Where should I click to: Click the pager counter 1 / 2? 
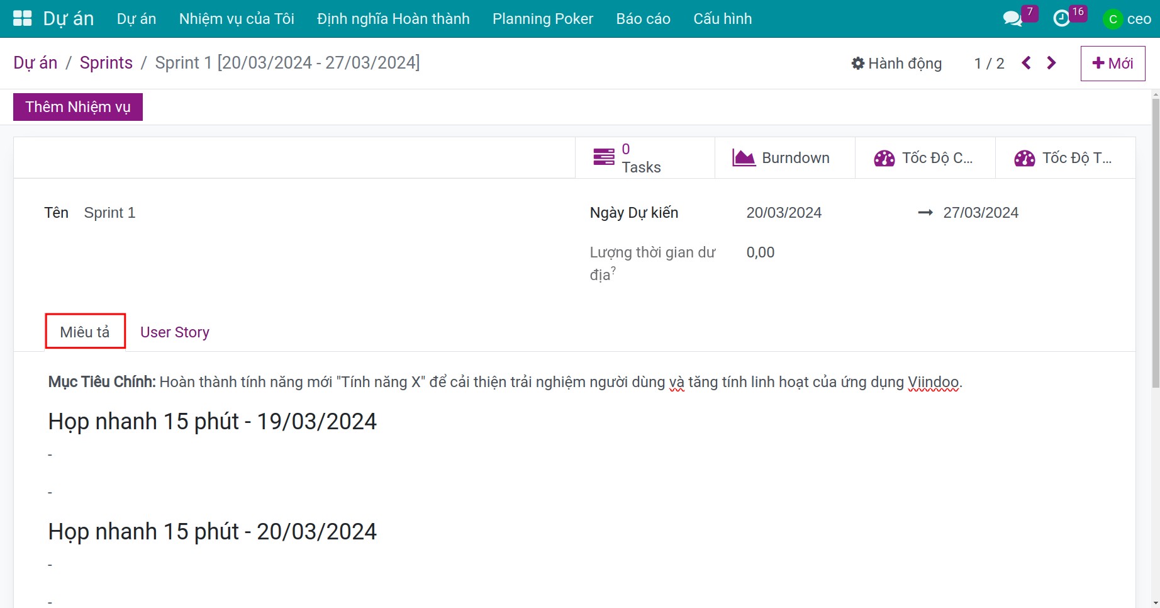point(989,64)
